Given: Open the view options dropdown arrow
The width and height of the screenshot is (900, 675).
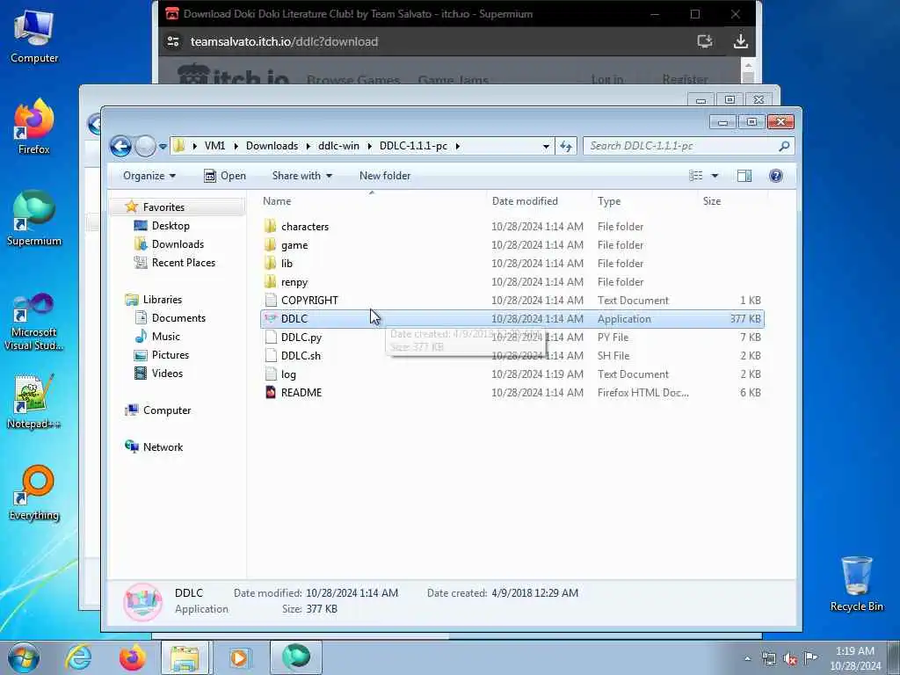Looking at the screenshot, I should click(x=715, y=176).
